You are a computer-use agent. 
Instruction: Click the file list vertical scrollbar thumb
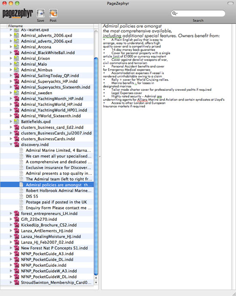pos(96,166)
